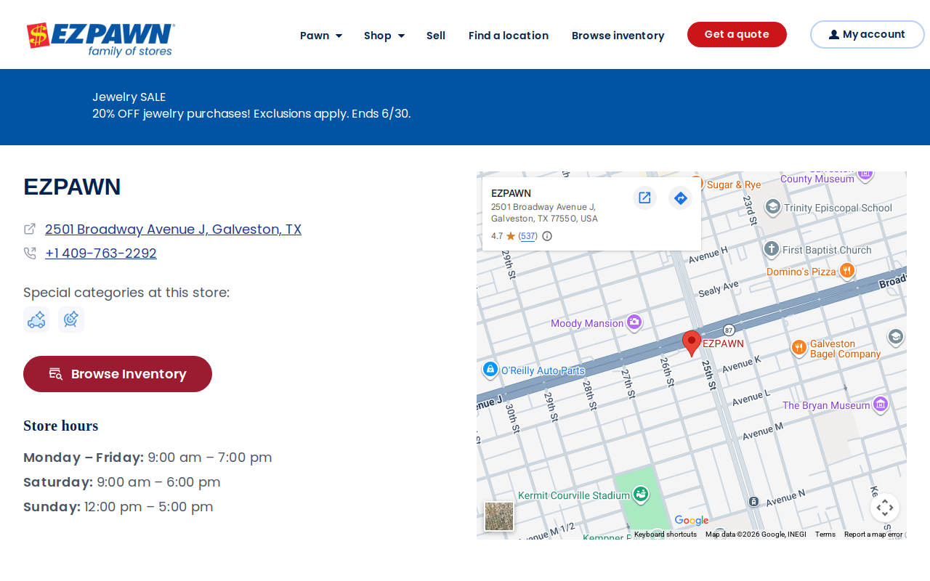Click the phone icon beside the number
Screen dimensions: 930x581
click(30, 253)
